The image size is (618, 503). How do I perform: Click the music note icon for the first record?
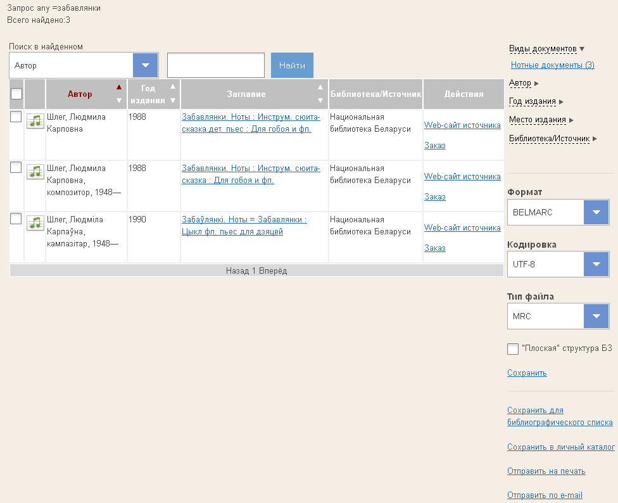(x=35, y=121)
